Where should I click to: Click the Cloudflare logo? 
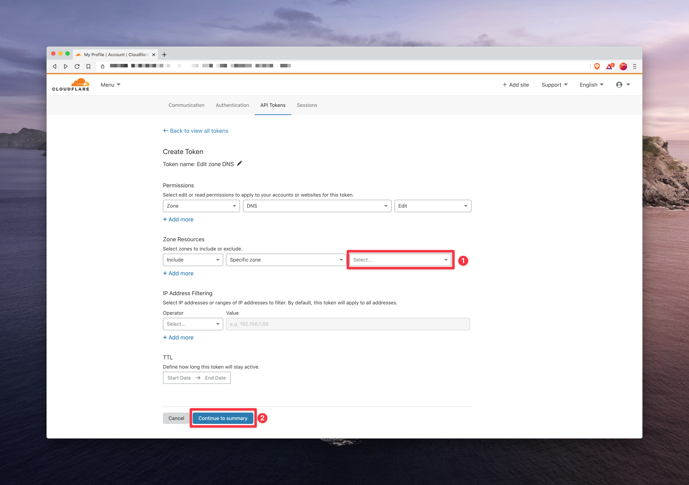tap(71, 84)
